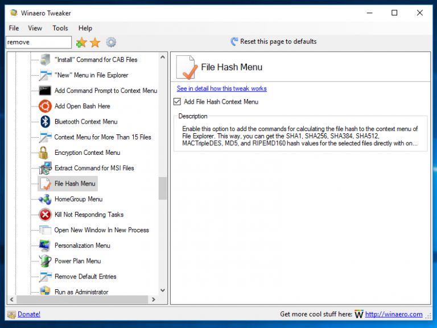Click the Context Menu for 15 Files icon
The height and width of the screenshot is (328, 437).
(45, 137)
